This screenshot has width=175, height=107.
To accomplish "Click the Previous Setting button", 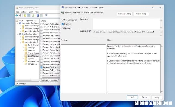I will tap(125, 14).
